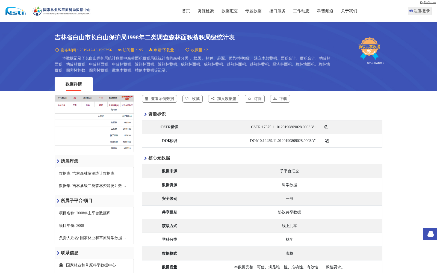437x273 pixels.
Task: Open the 接口服务 menu item
Action: (x=277, y=11)
